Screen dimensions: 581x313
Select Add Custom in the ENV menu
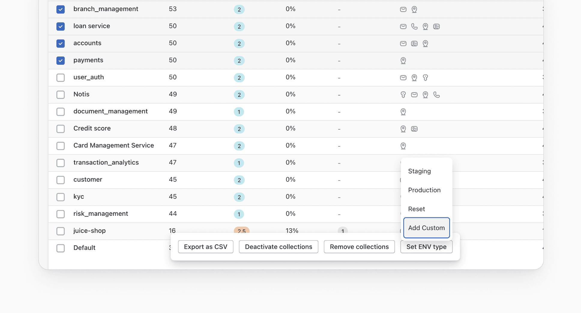tap(426, 228)
